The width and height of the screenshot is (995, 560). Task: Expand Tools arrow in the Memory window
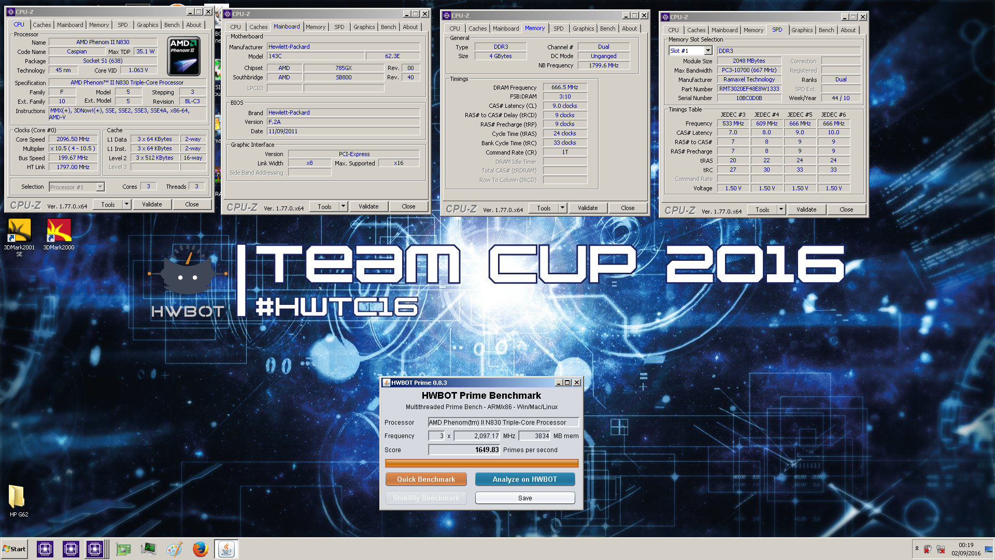(x=562, y=208)
